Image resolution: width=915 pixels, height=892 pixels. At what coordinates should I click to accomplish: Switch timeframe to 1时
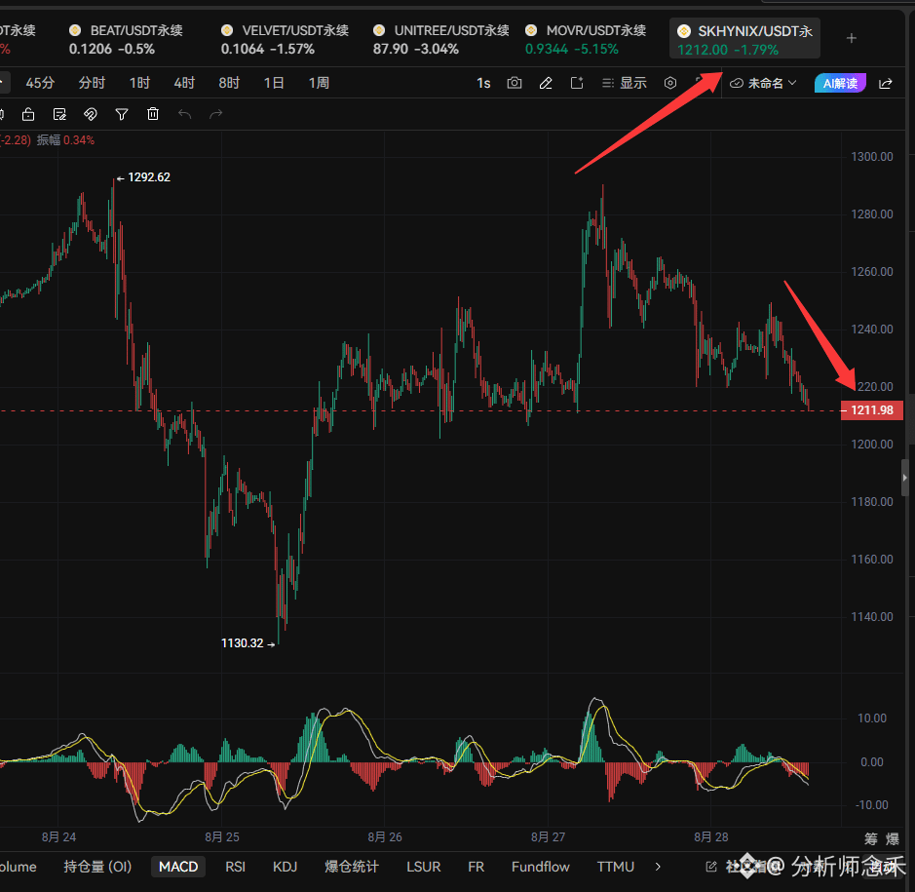pyautogui.click(x=139, y=83)
